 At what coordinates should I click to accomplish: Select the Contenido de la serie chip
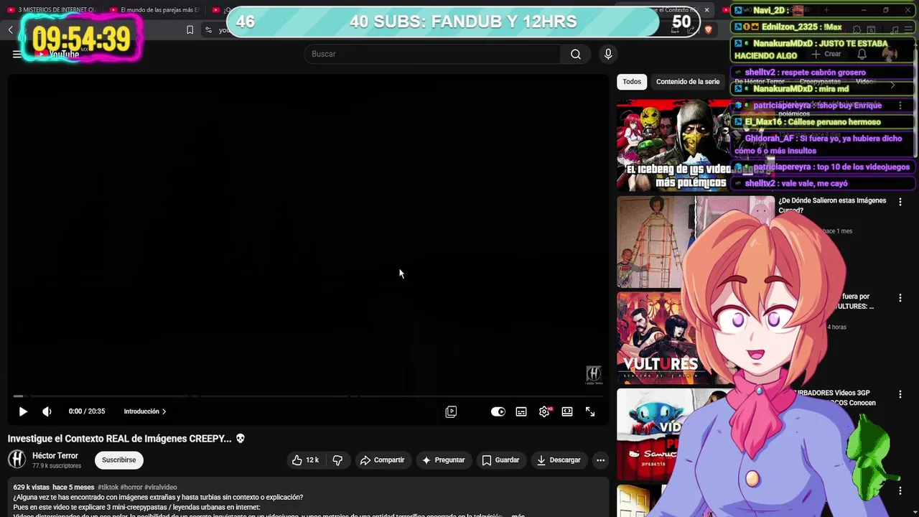coord(688,82)
